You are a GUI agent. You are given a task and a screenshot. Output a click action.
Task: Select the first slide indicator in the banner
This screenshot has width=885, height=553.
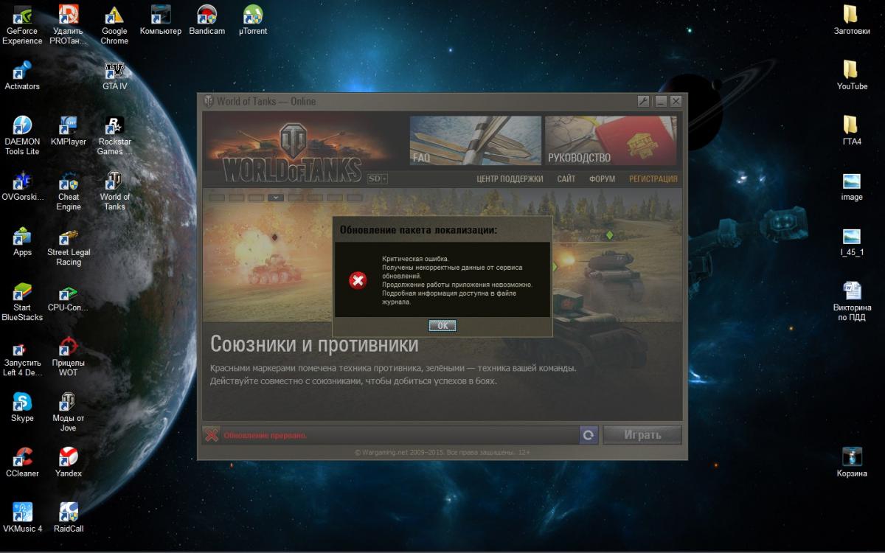tap(217, 198)
